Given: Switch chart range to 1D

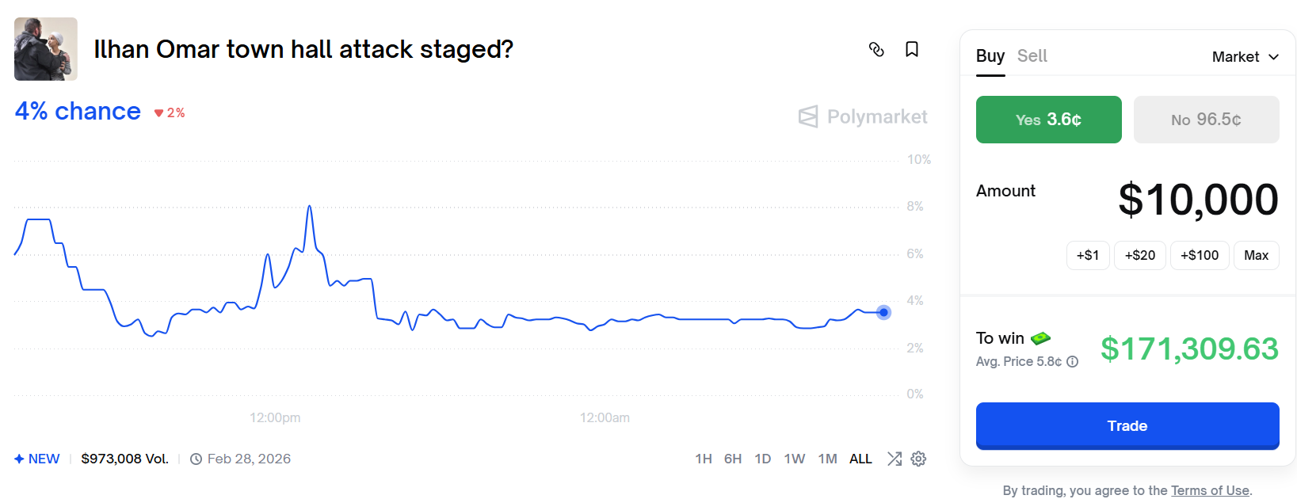Looking at the screenshot, I should point(762,459).
